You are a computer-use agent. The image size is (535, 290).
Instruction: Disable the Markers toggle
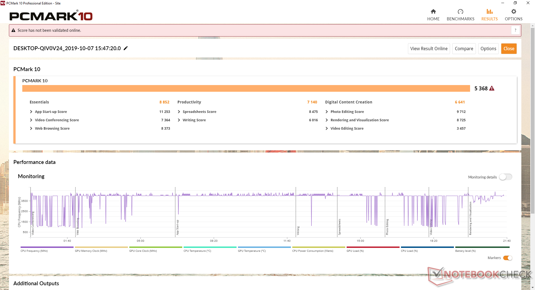click(x=508, y=258)
